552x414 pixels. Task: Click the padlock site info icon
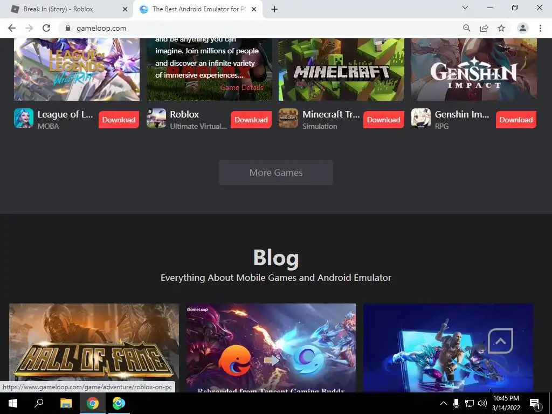[x=68, y=28]
